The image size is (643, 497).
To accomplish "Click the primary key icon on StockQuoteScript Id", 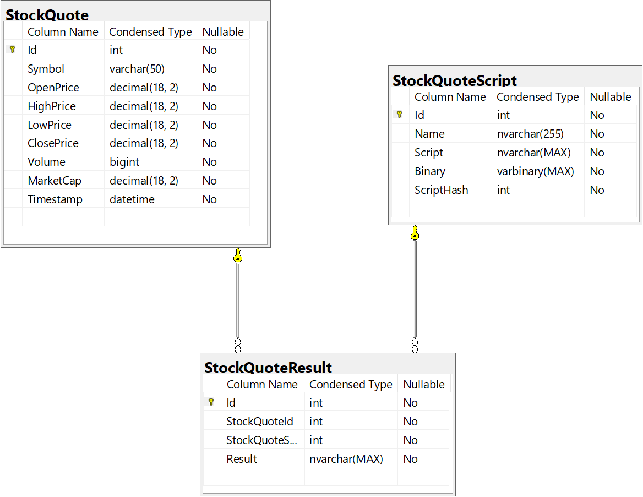I will coord(400,115).
